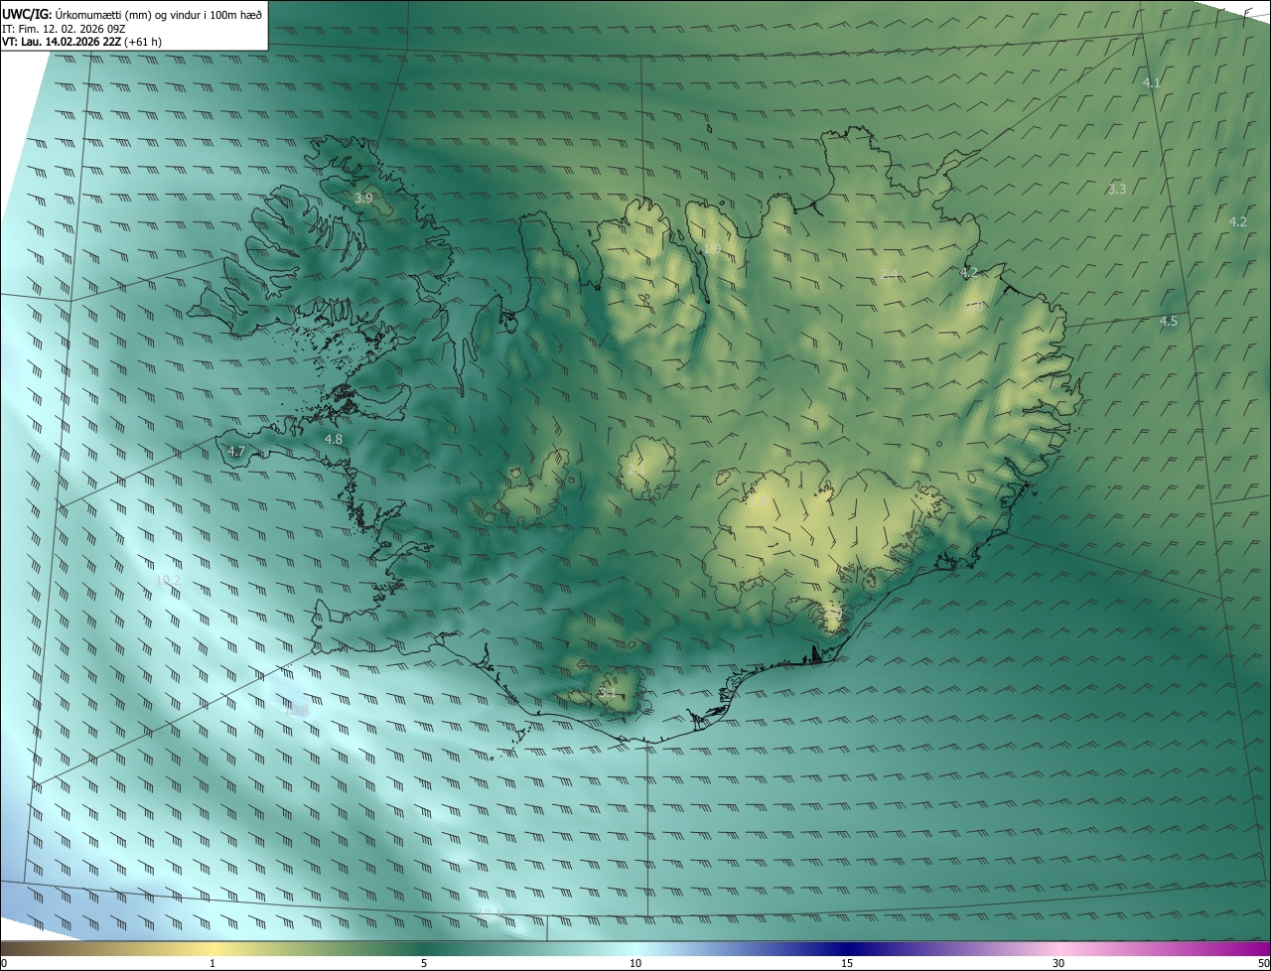
Task: Click the 4.1 value label on the map
Action: (1152, 82)
